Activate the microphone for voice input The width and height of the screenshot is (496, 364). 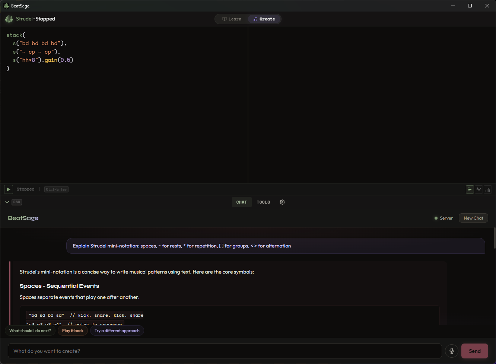tap(452, 351)
